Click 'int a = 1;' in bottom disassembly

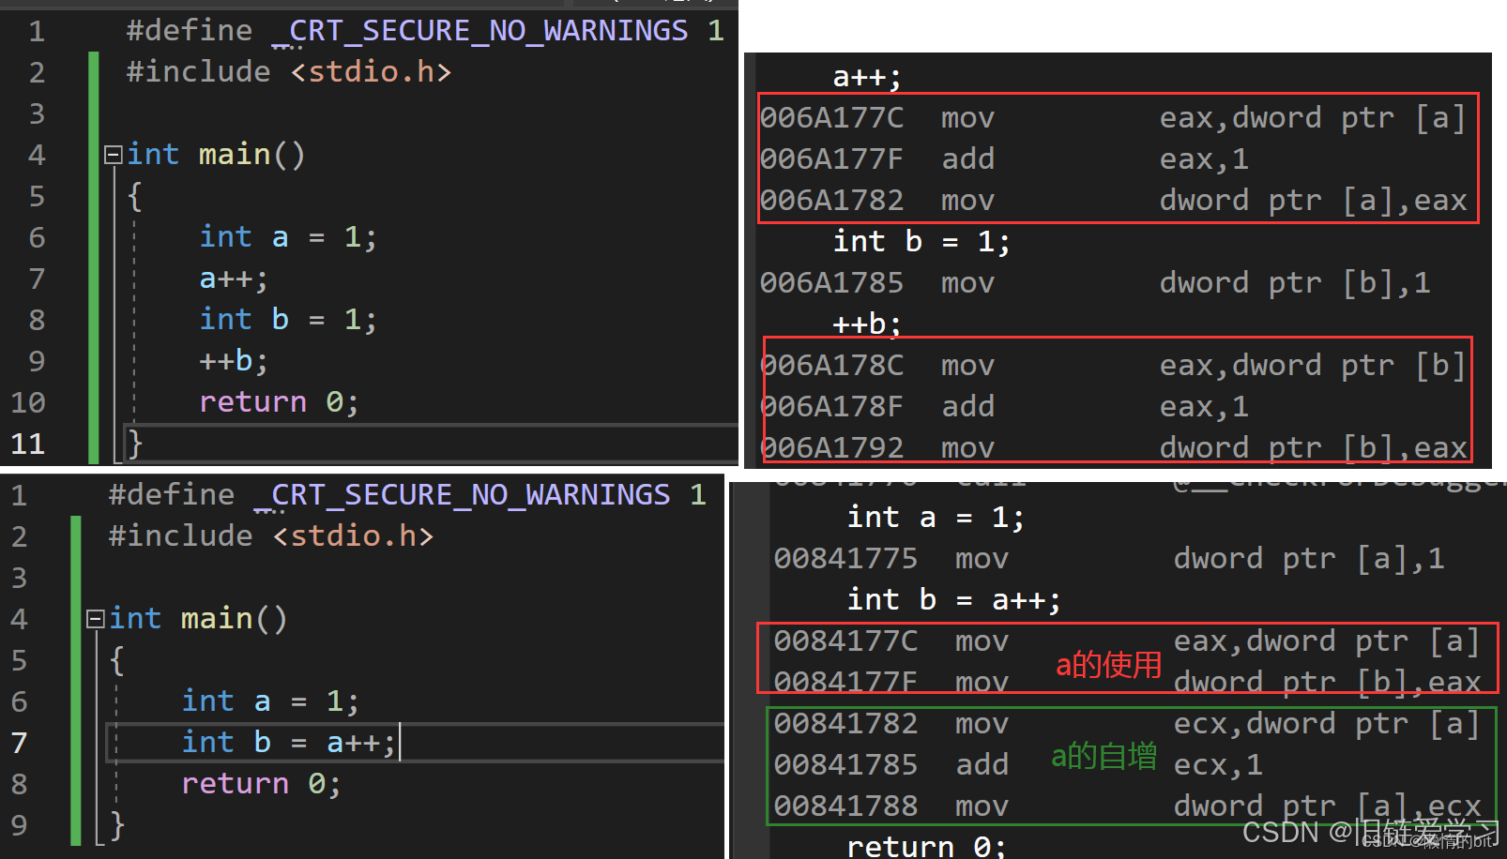coord(936,518)
